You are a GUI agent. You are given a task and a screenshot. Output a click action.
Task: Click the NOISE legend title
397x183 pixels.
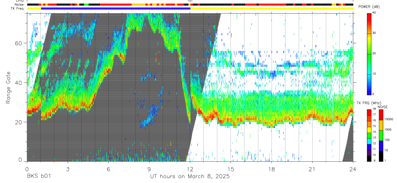click(x=382, y=107)
